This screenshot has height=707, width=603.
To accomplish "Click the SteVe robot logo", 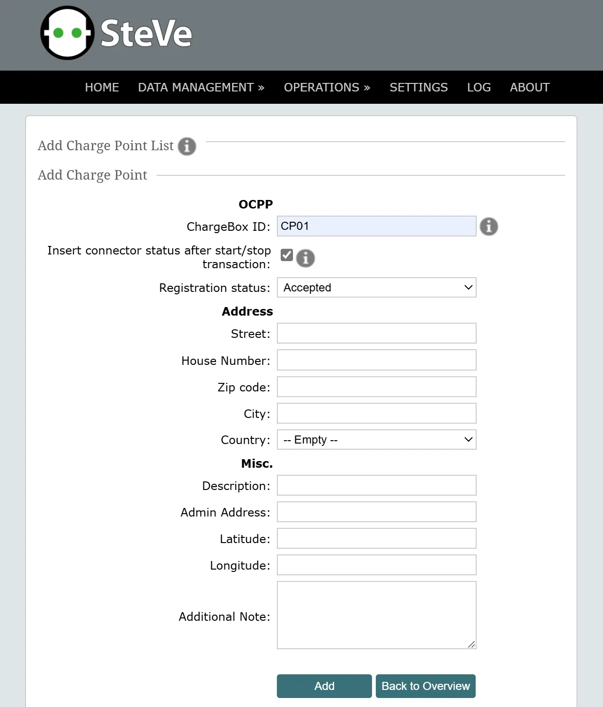I will [67, 33].
